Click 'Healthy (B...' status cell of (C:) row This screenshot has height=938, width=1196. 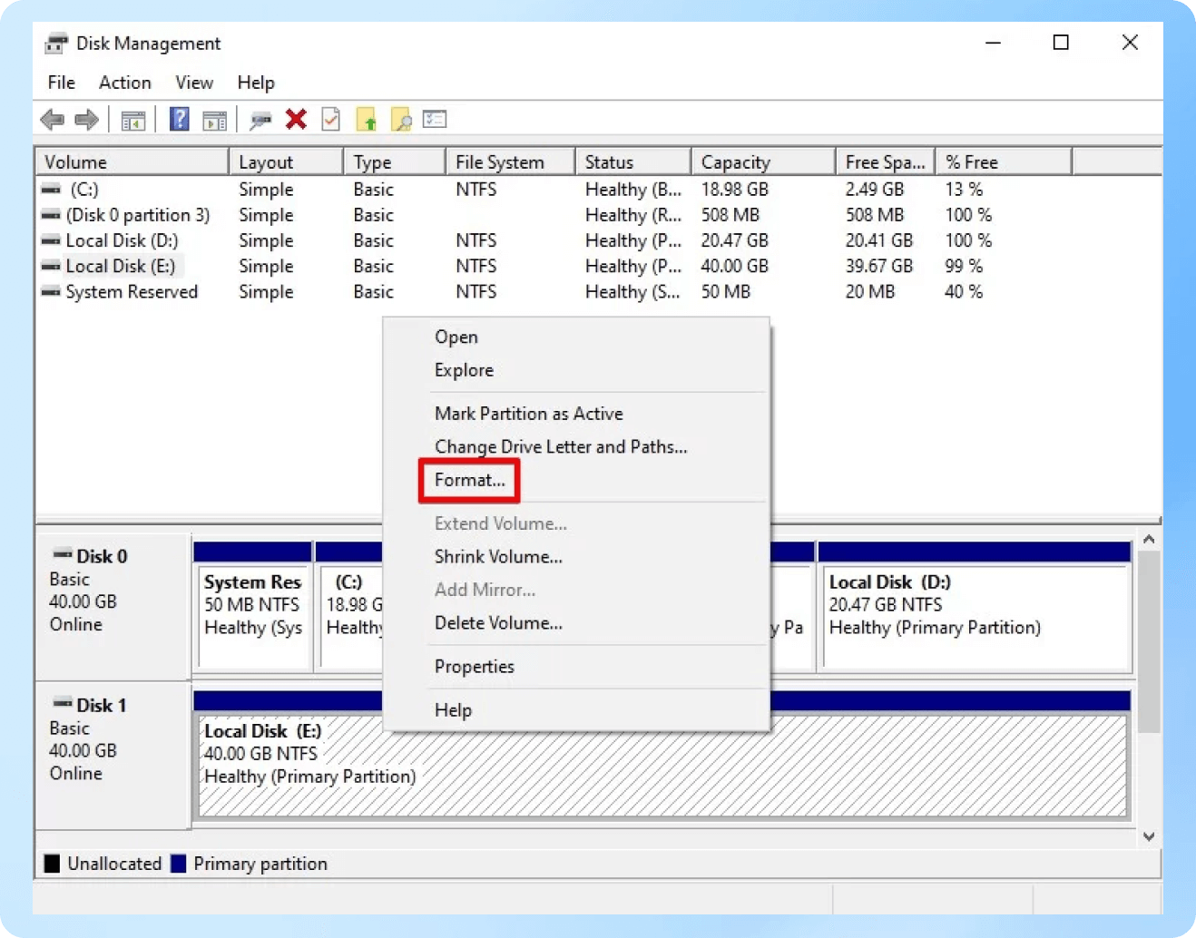point(633,190)
